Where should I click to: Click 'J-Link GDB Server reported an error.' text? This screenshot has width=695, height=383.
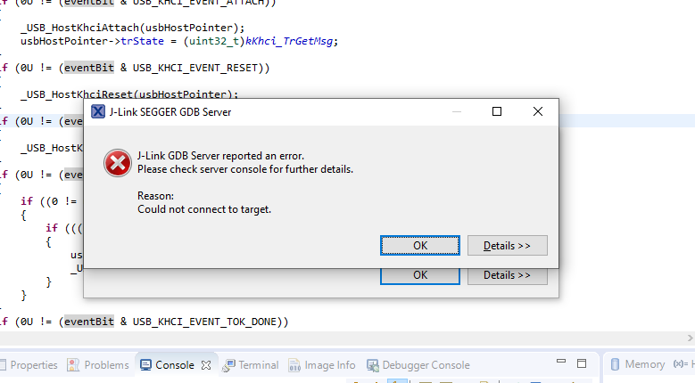(x=220, y=156)
